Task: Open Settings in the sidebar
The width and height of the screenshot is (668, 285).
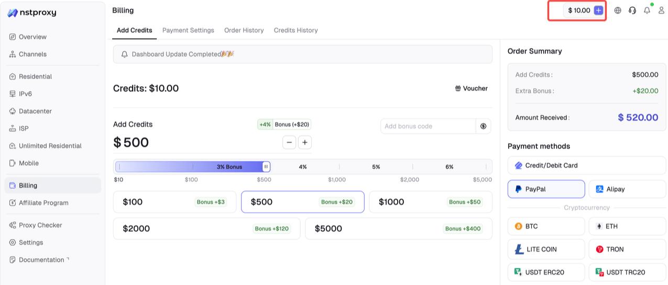Action: (31, 242)
